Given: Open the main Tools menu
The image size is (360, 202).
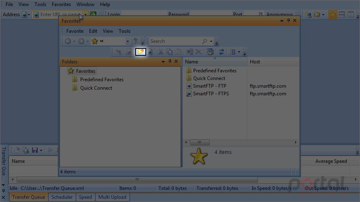Looking at the screenshot, I should (40, 4).
